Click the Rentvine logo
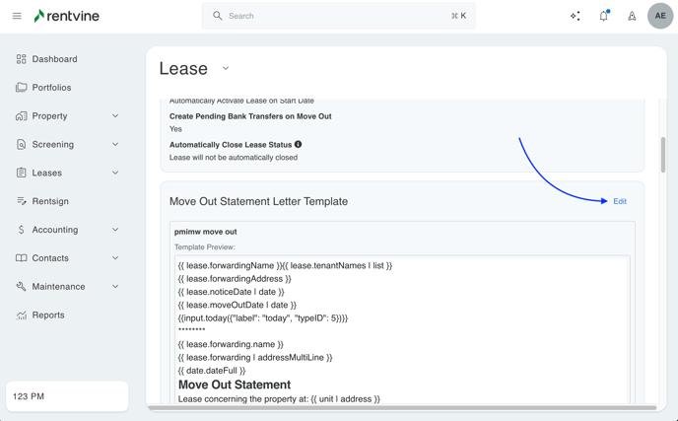 click(66, 16)
